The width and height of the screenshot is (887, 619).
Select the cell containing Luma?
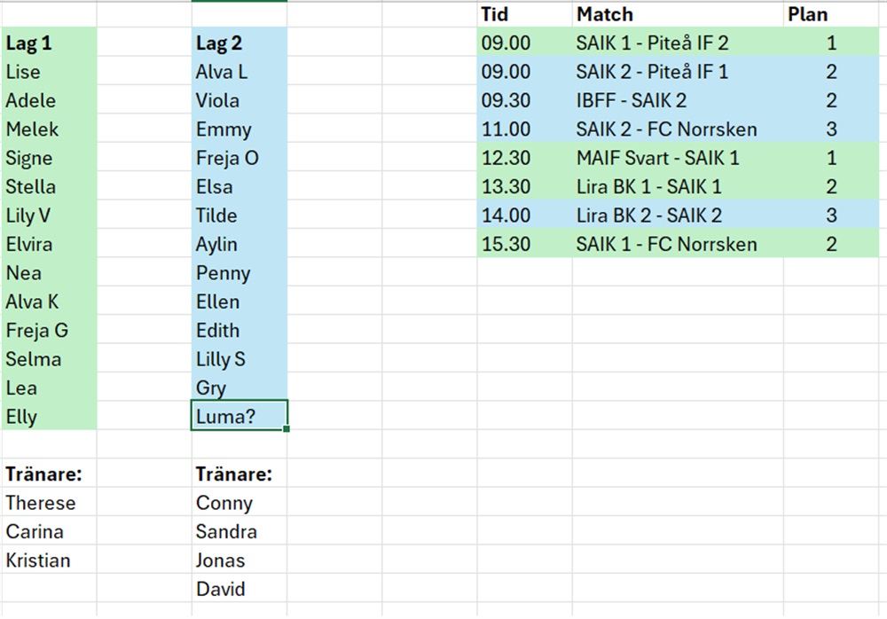[238, 416]
